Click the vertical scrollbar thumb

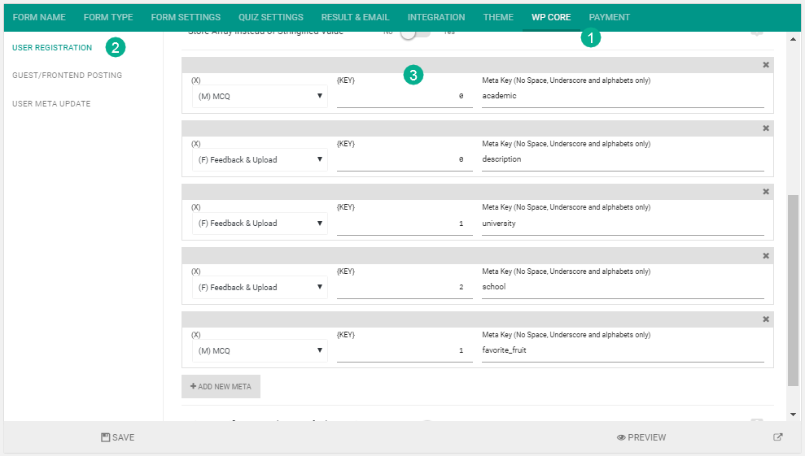pos(793,290)
